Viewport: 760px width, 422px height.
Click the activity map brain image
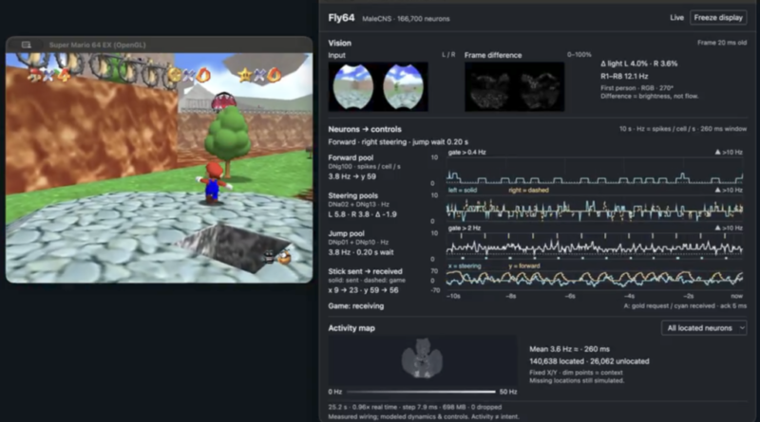(x=422, y=358)
